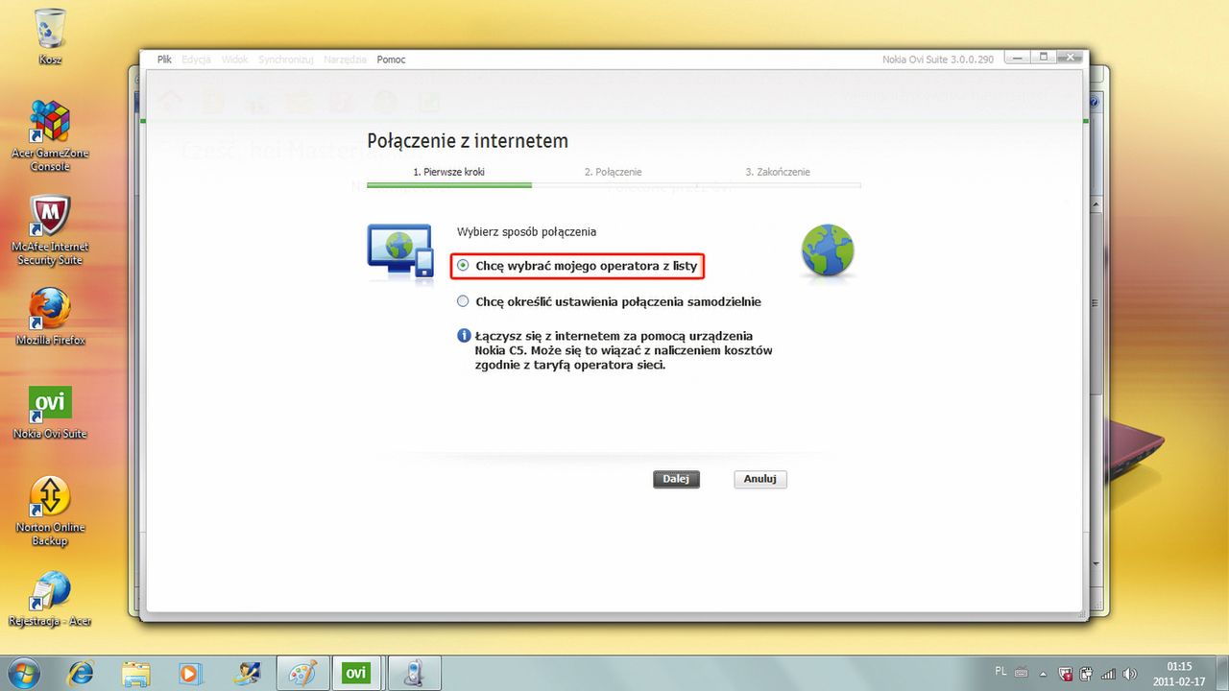
Task: Click the blue info icon beside Nokia C5 note
Action: click(464, 336)
